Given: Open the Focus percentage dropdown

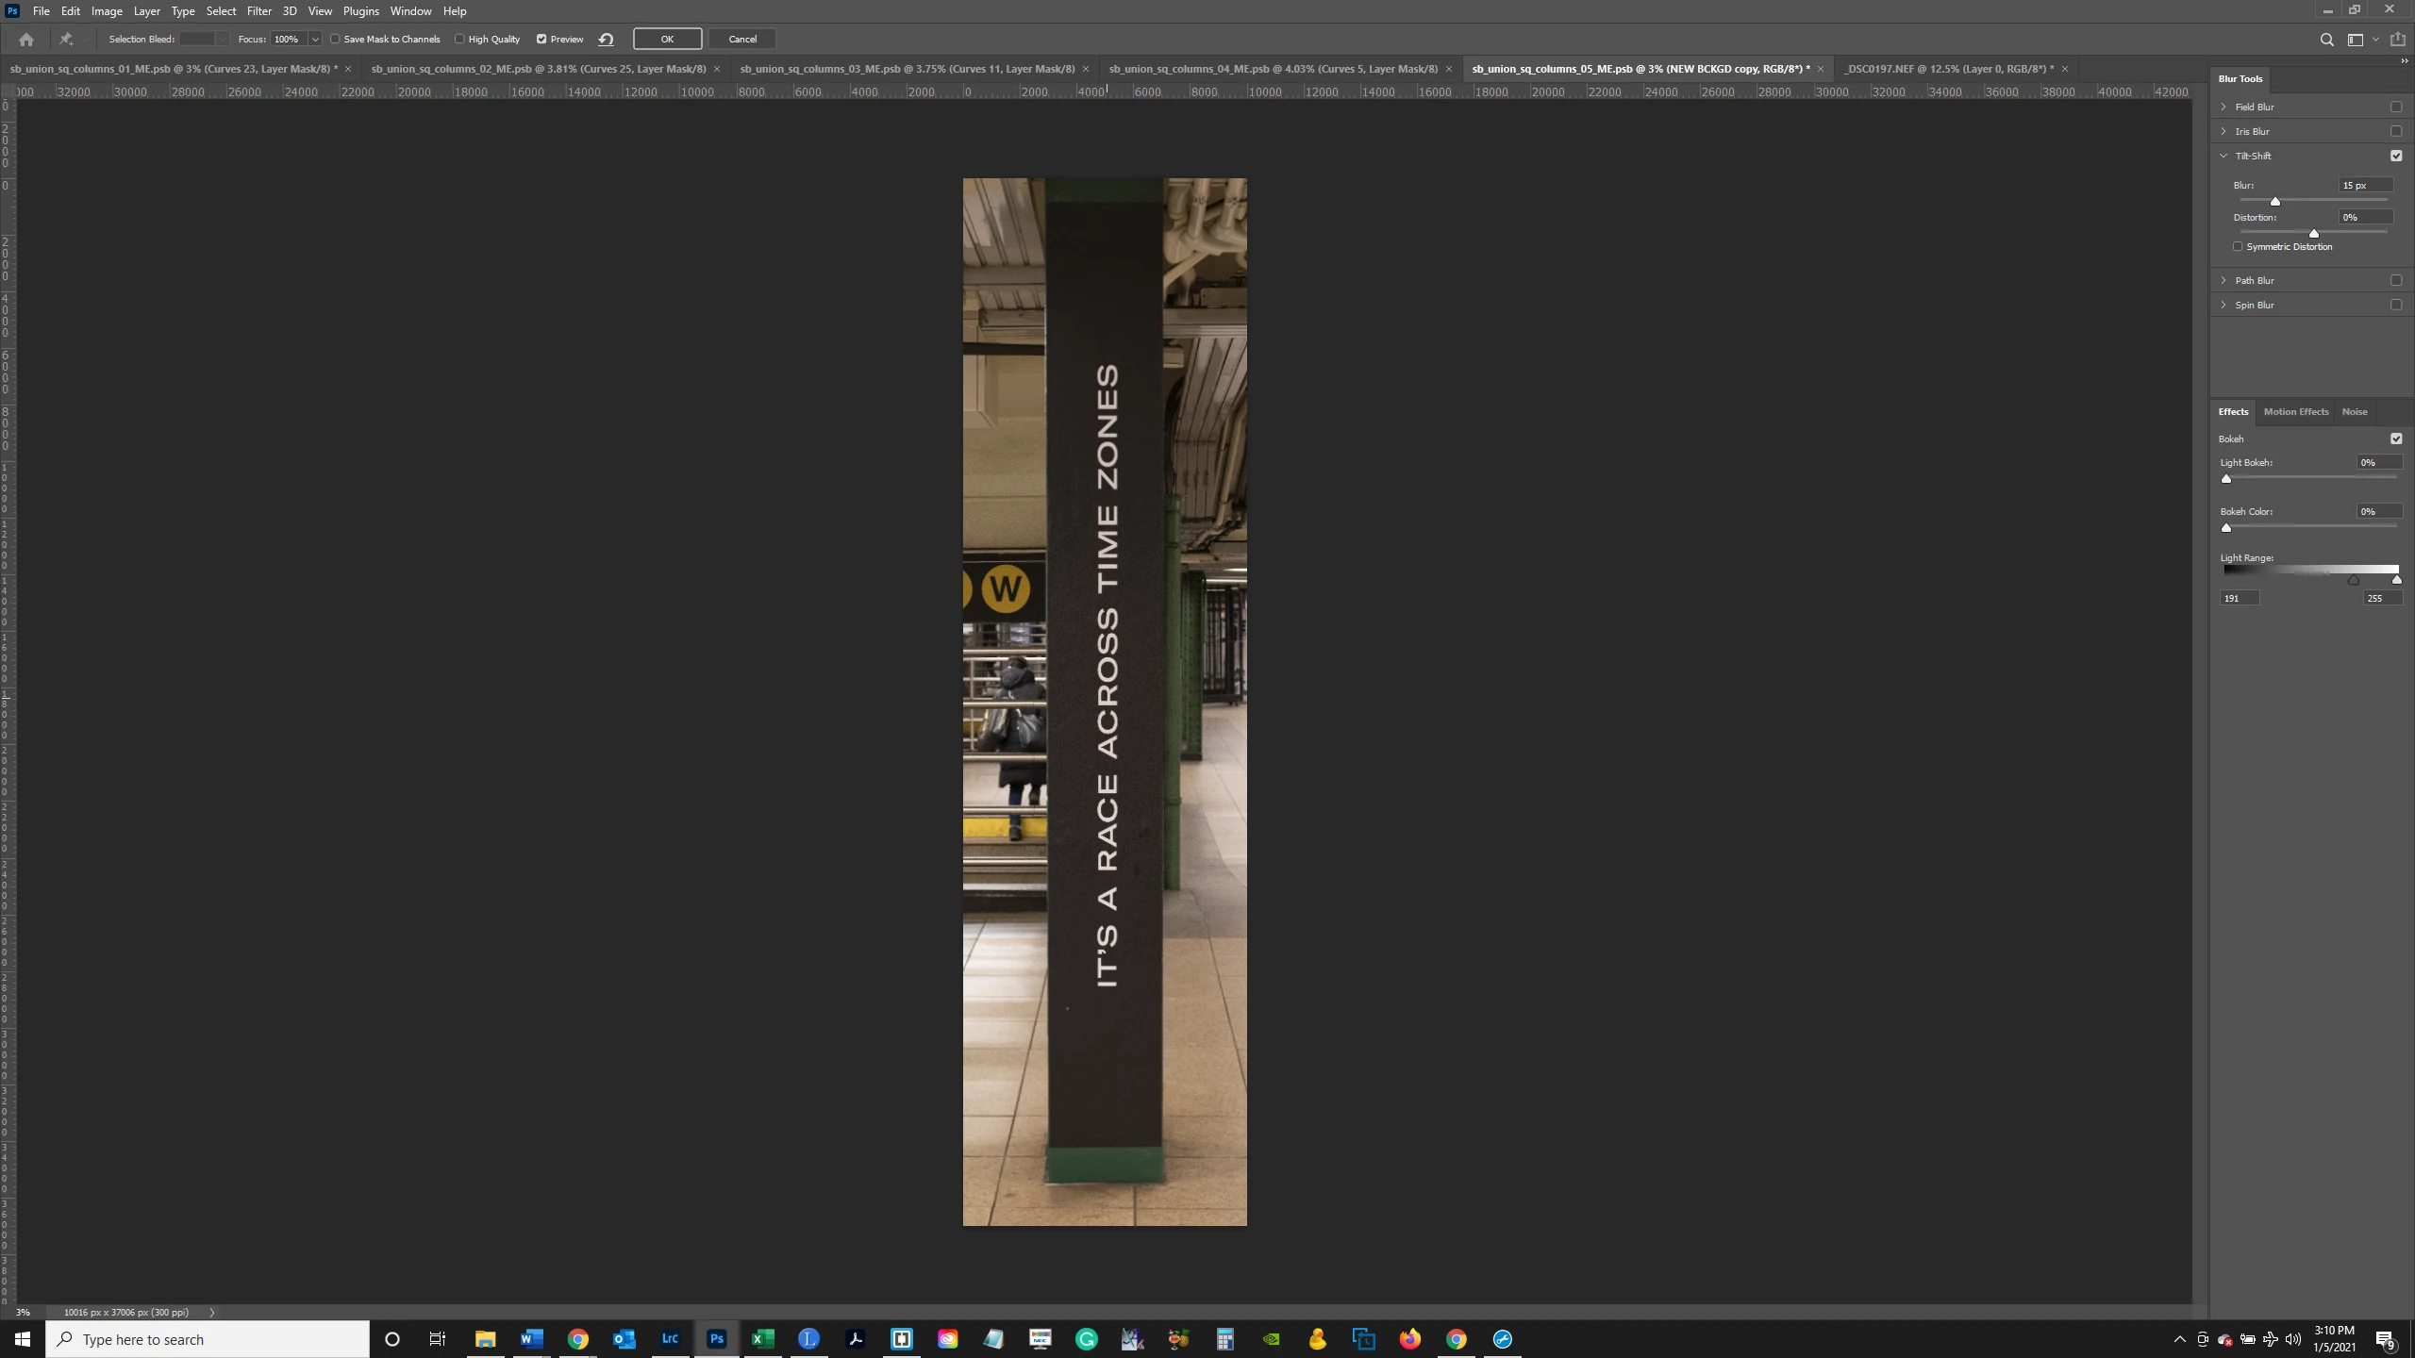Looking at the screenshot, I should (x=315, y=40).
